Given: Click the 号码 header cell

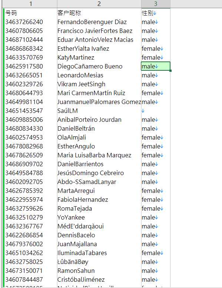Looking at the screenshot, I should point(30,13).
